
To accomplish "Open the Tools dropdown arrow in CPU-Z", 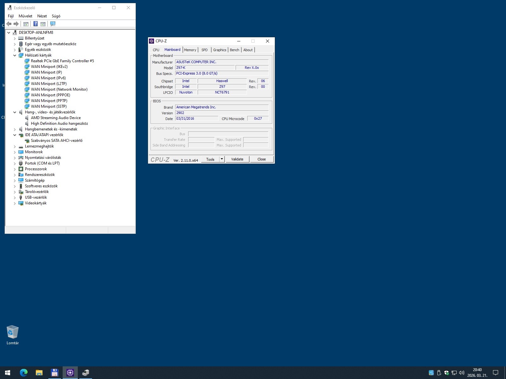I will [x=222, y=159].
